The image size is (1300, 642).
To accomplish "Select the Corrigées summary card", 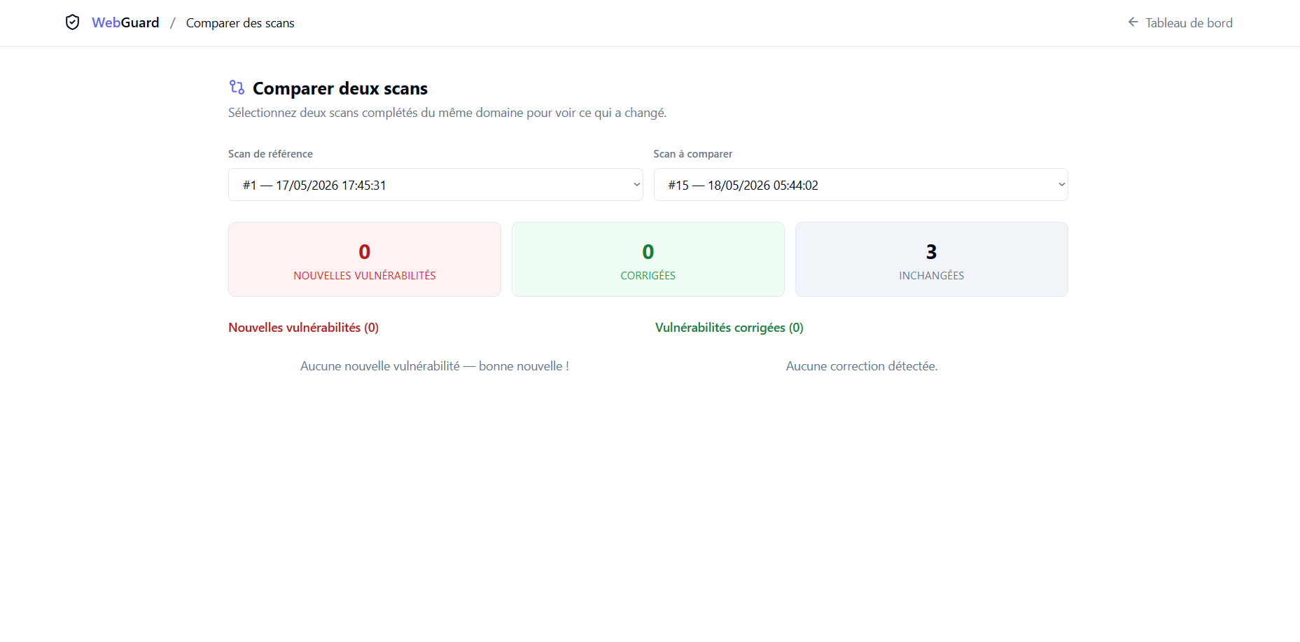I will pyautogui.click(x=648, y=259).
